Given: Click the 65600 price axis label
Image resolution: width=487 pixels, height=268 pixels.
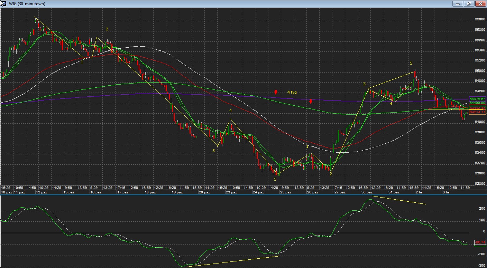Looking at the screenshot, I should coord(479,40).
